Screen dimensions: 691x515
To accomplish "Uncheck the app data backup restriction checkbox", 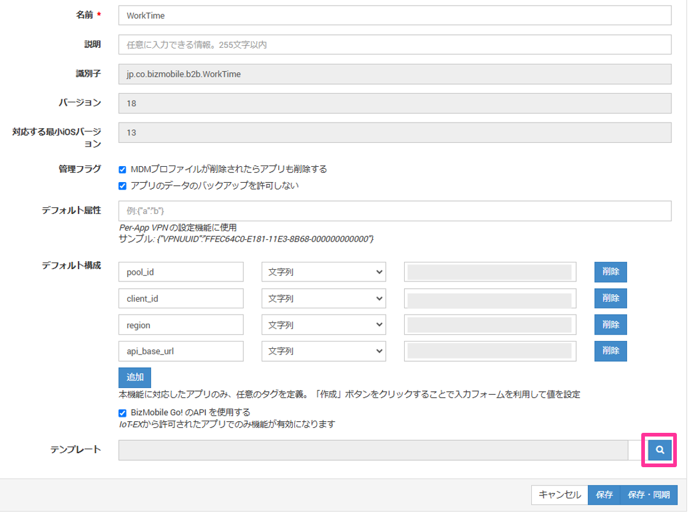I will coord(122,186).
